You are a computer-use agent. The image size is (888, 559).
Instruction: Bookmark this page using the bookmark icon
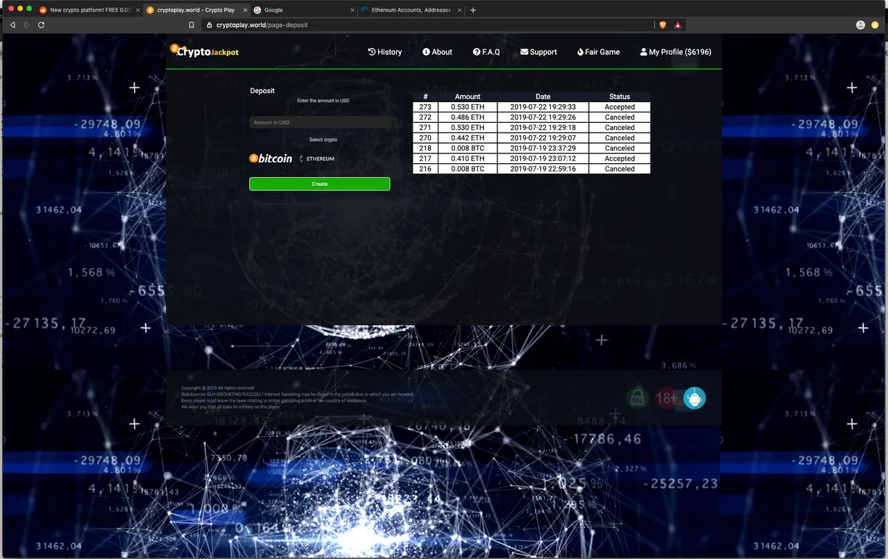pyautogui.click(x=191, y=25)
